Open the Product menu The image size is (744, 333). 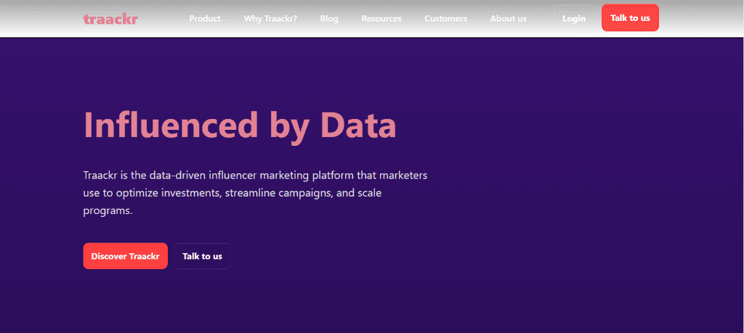click(x=205, y=18)
